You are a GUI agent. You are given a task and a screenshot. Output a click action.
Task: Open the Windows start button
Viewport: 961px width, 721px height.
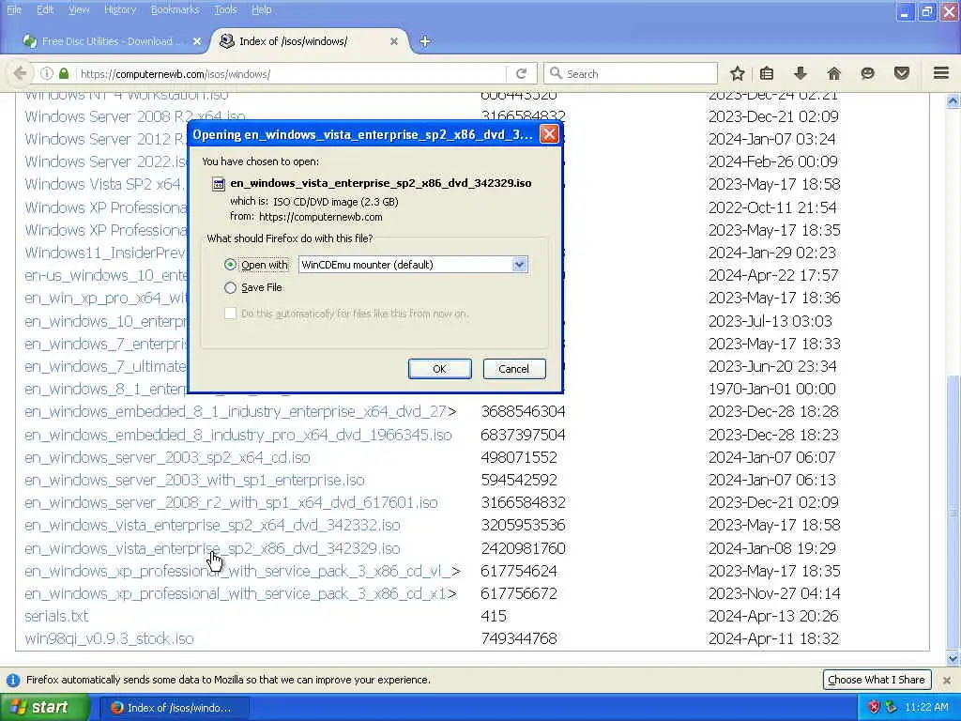point(45,707)
